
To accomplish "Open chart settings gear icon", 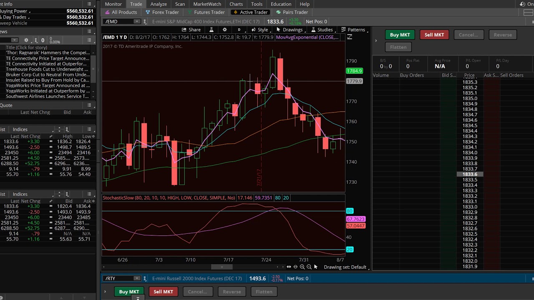I will (x=225, y=30).
